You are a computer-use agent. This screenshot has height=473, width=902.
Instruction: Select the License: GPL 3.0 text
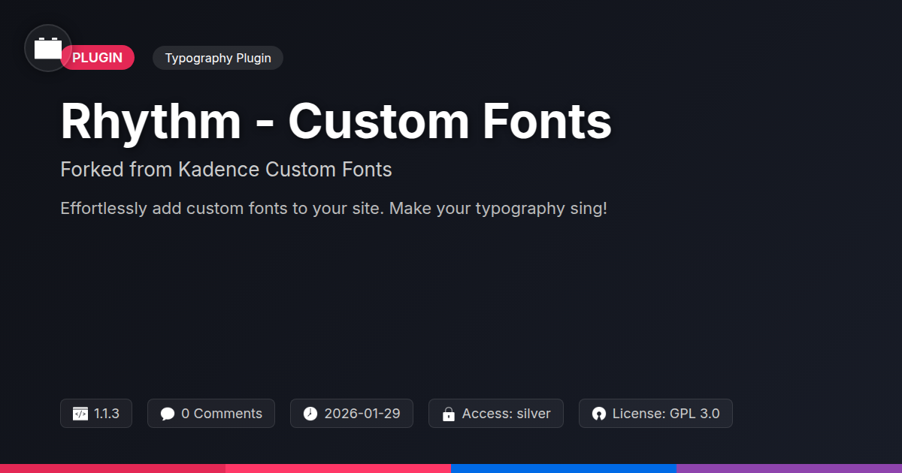(x=666, y=414)
